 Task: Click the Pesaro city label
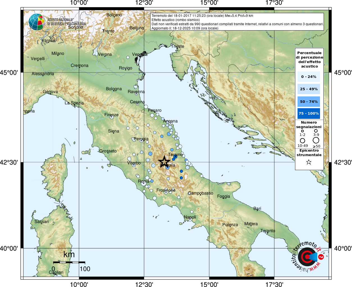coord(155,110)
